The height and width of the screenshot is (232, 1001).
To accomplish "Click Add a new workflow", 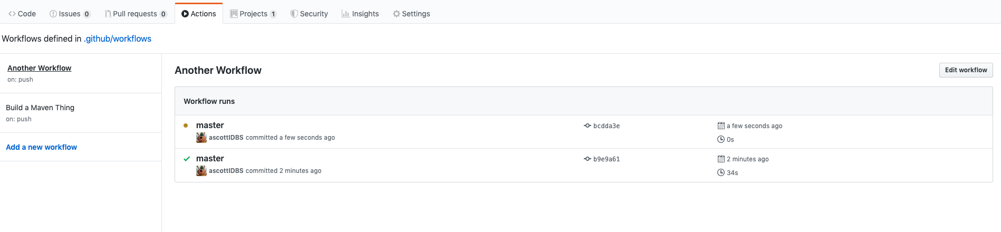I will [42, 147].
